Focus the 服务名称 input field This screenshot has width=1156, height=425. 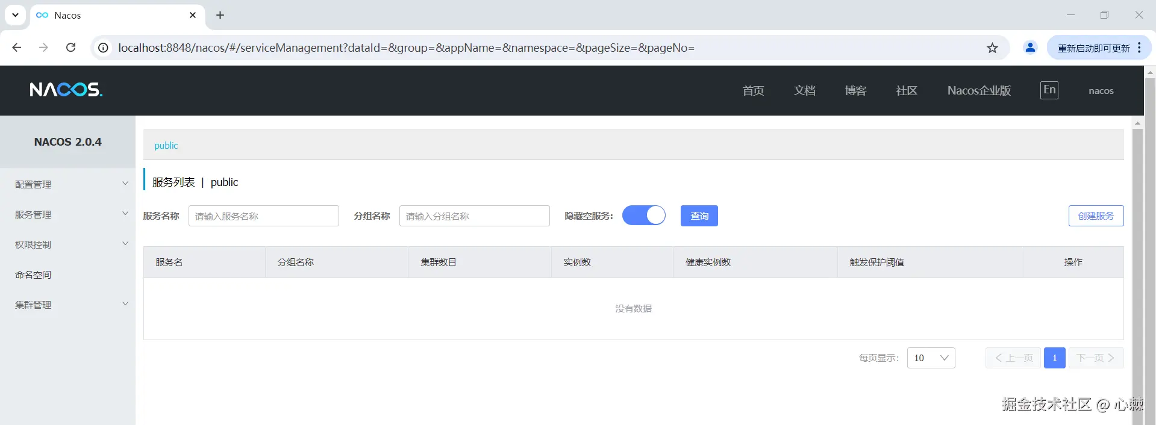pyautogui.click(x=264, y=216)
